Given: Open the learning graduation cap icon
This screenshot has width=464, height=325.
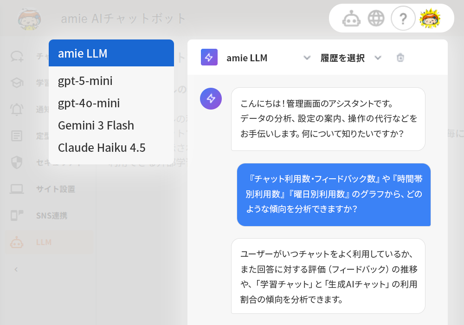Looking at the screenshot, I should point(17,83).
